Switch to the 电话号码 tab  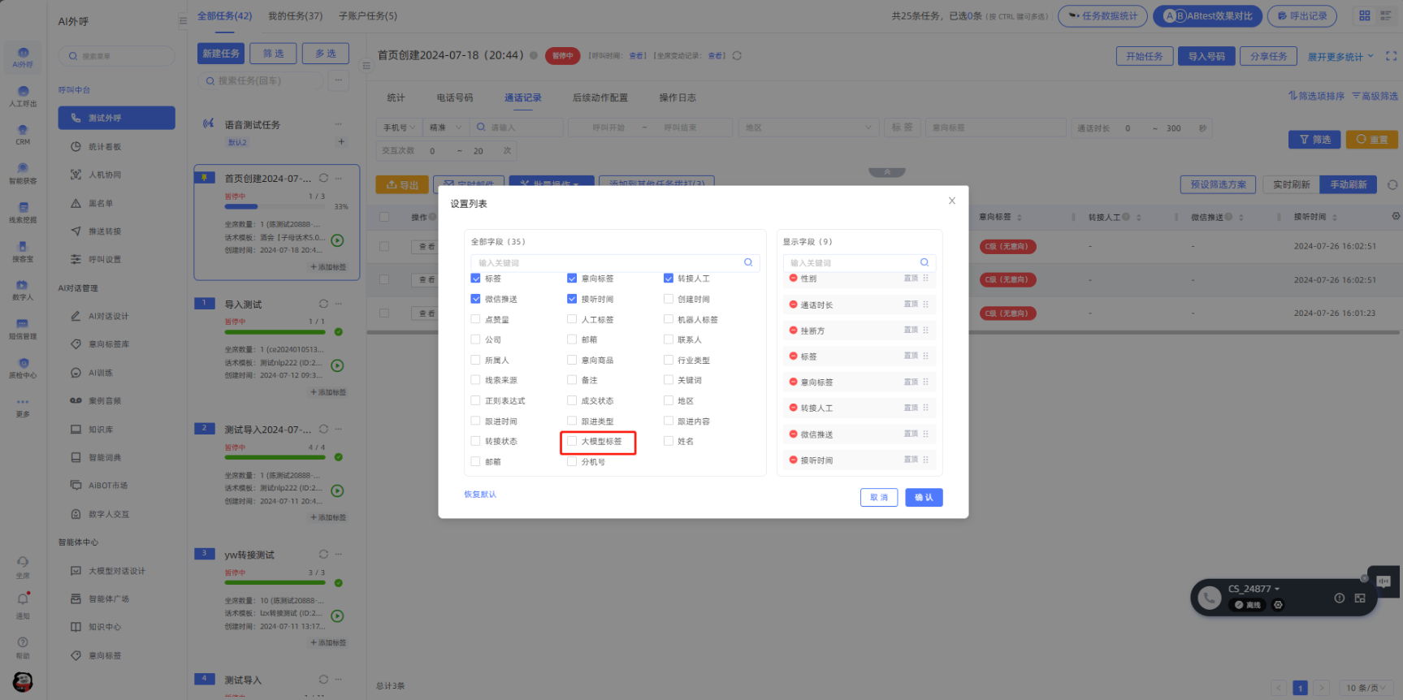[454, 97]
